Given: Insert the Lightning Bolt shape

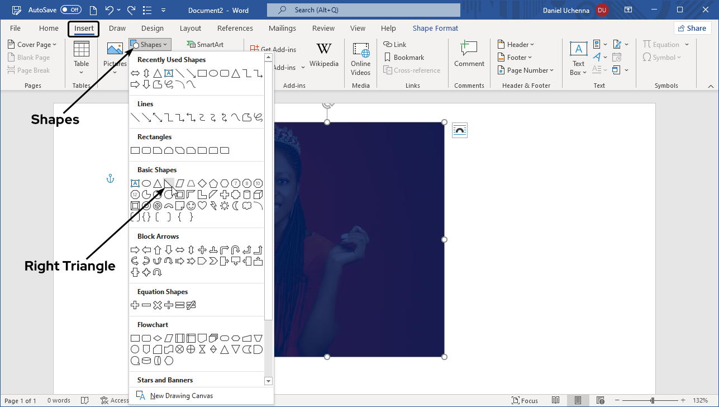Looking at the screenshot, I should pyautogui.click(x=213, y=206).
